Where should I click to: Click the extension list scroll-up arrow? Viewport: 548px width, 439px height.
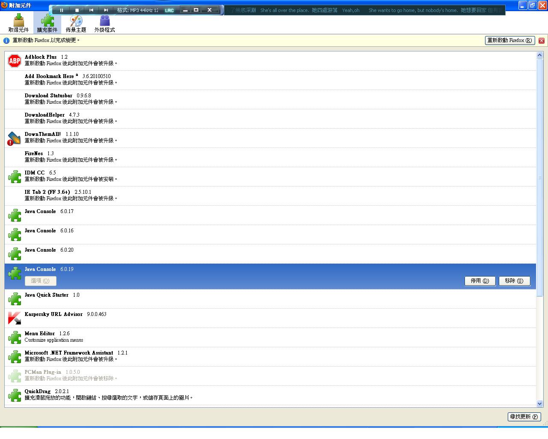539,55
